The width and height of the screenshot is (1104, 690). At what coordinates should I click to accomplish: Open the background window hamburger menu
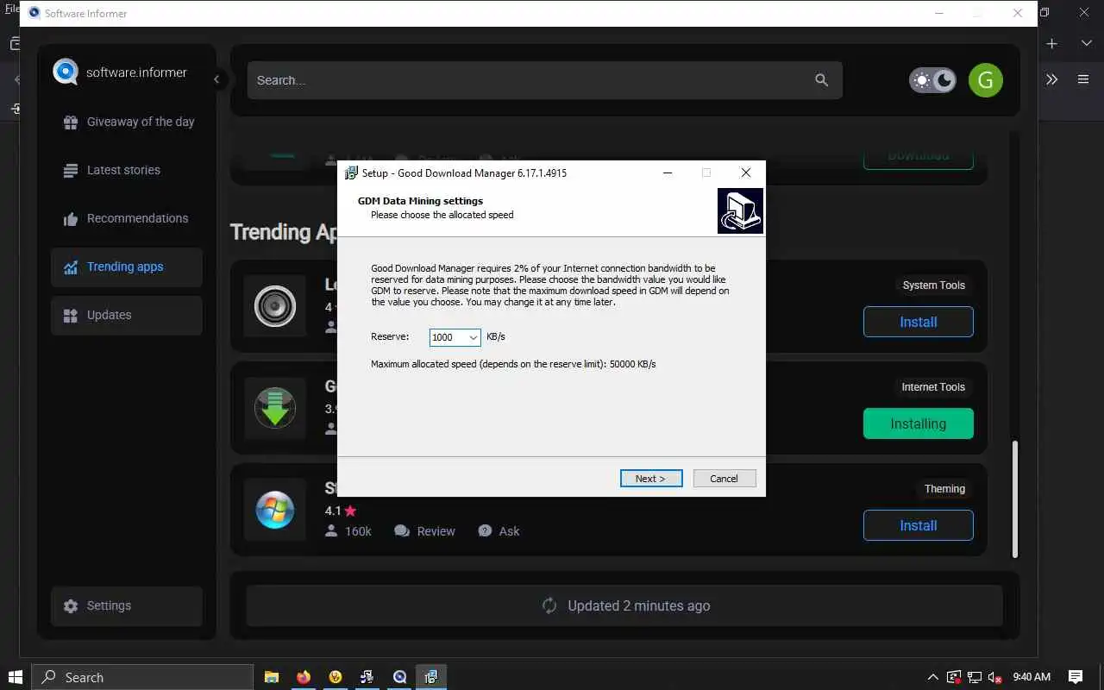(x=1083, y=79)
